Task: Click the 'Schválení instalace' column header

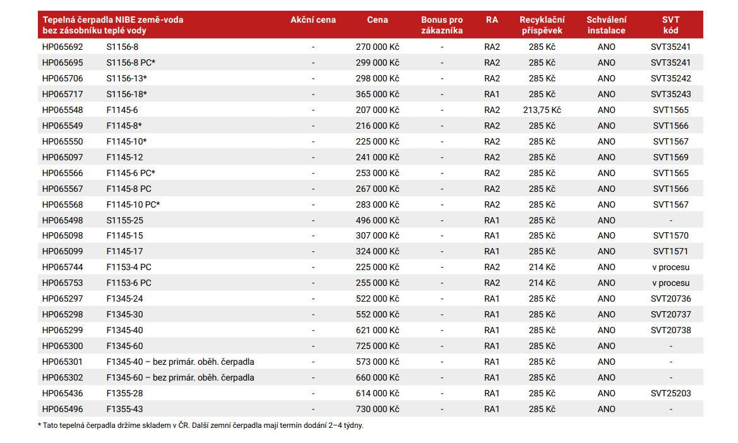Action: 606,25
